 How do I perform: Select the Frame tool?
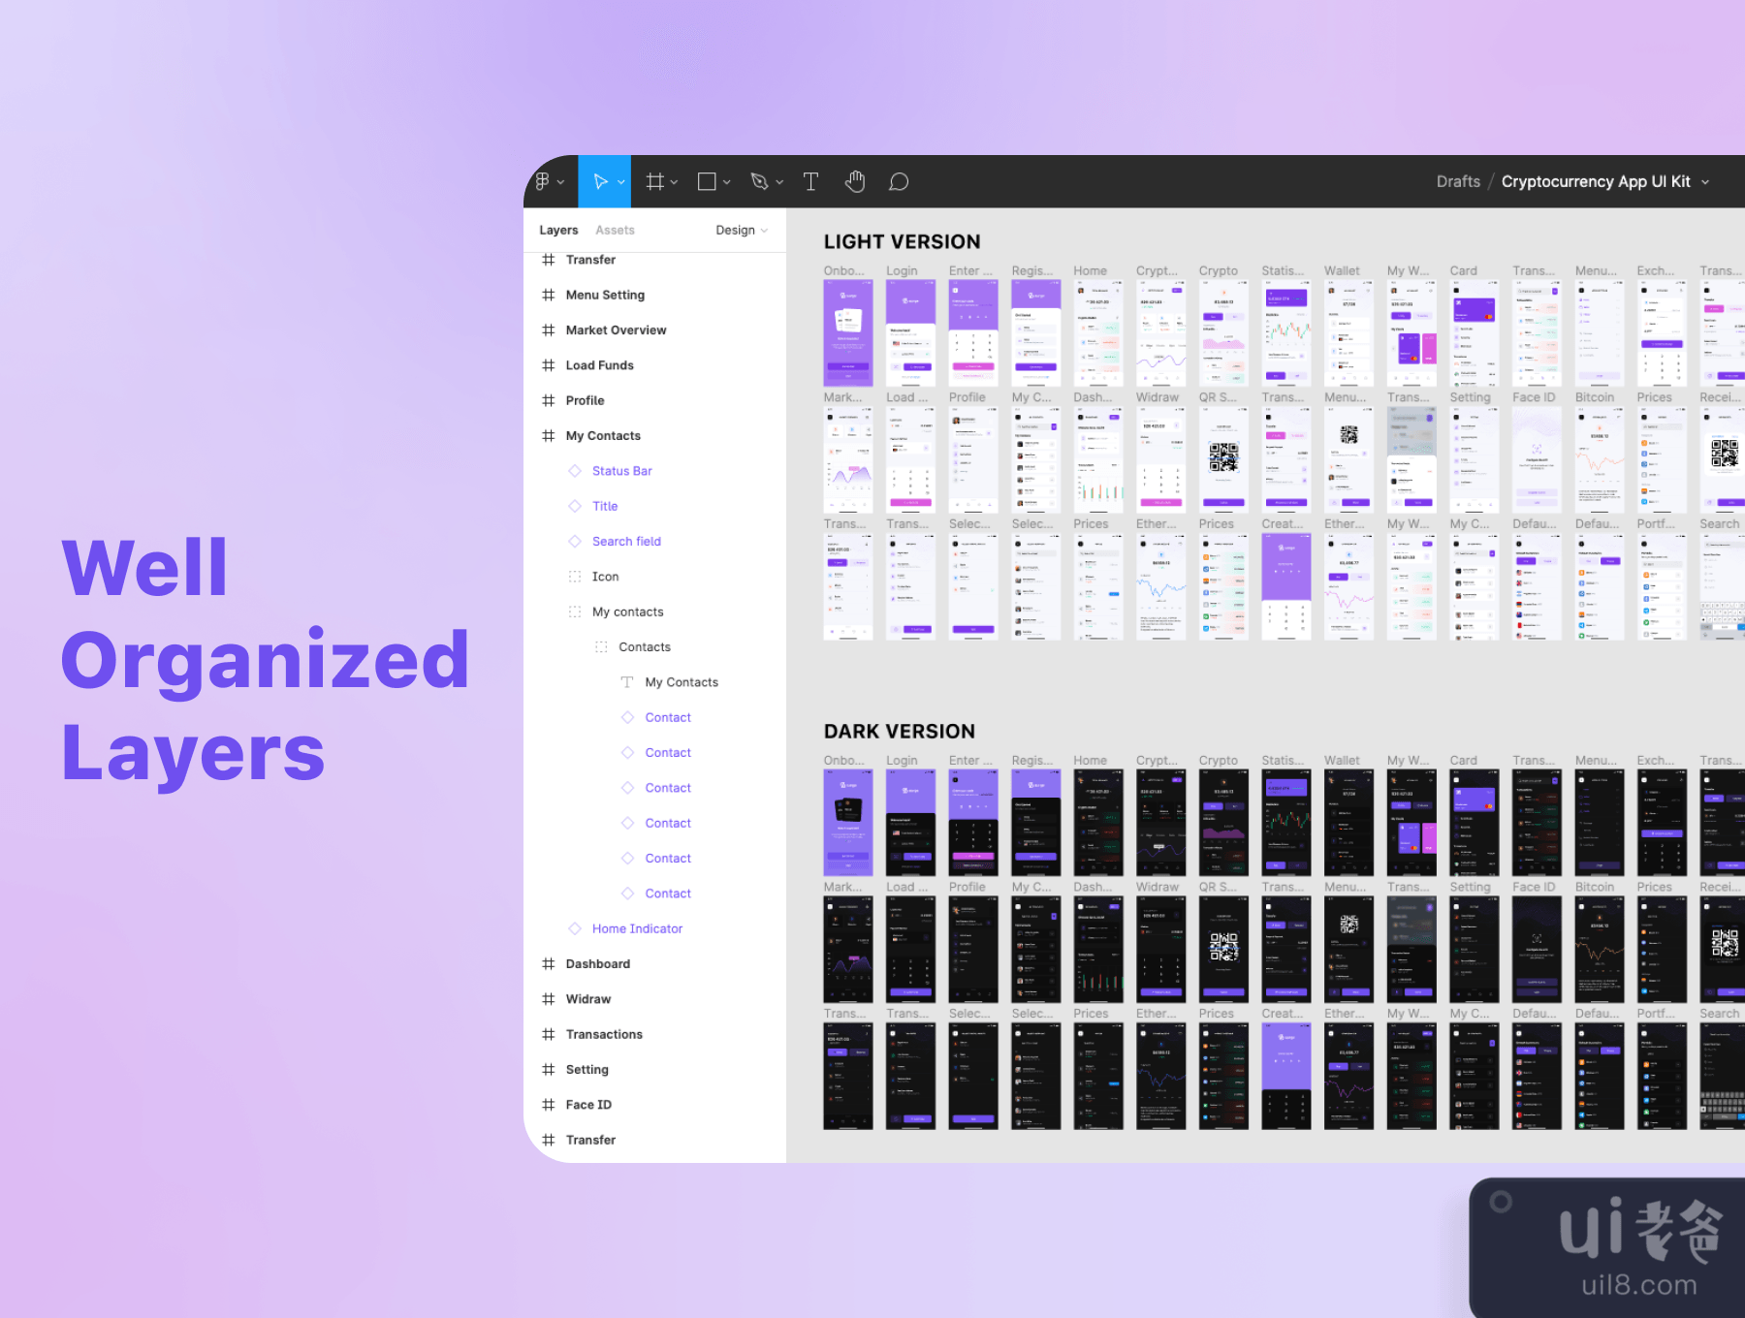point(655,181)
